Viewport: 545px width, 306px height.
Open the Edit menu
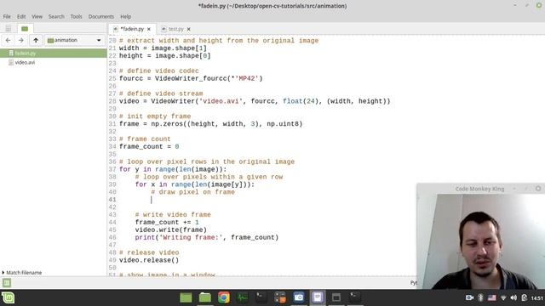point(21,17)
